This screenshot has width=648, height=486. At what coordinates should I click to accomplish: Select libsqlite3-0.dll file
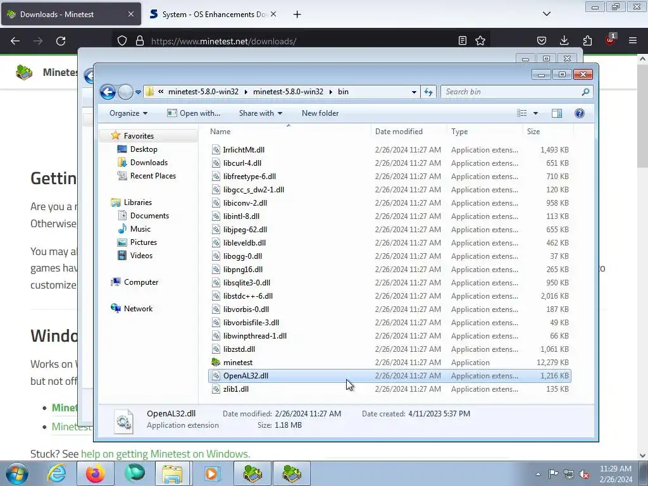tap(247, 283)
